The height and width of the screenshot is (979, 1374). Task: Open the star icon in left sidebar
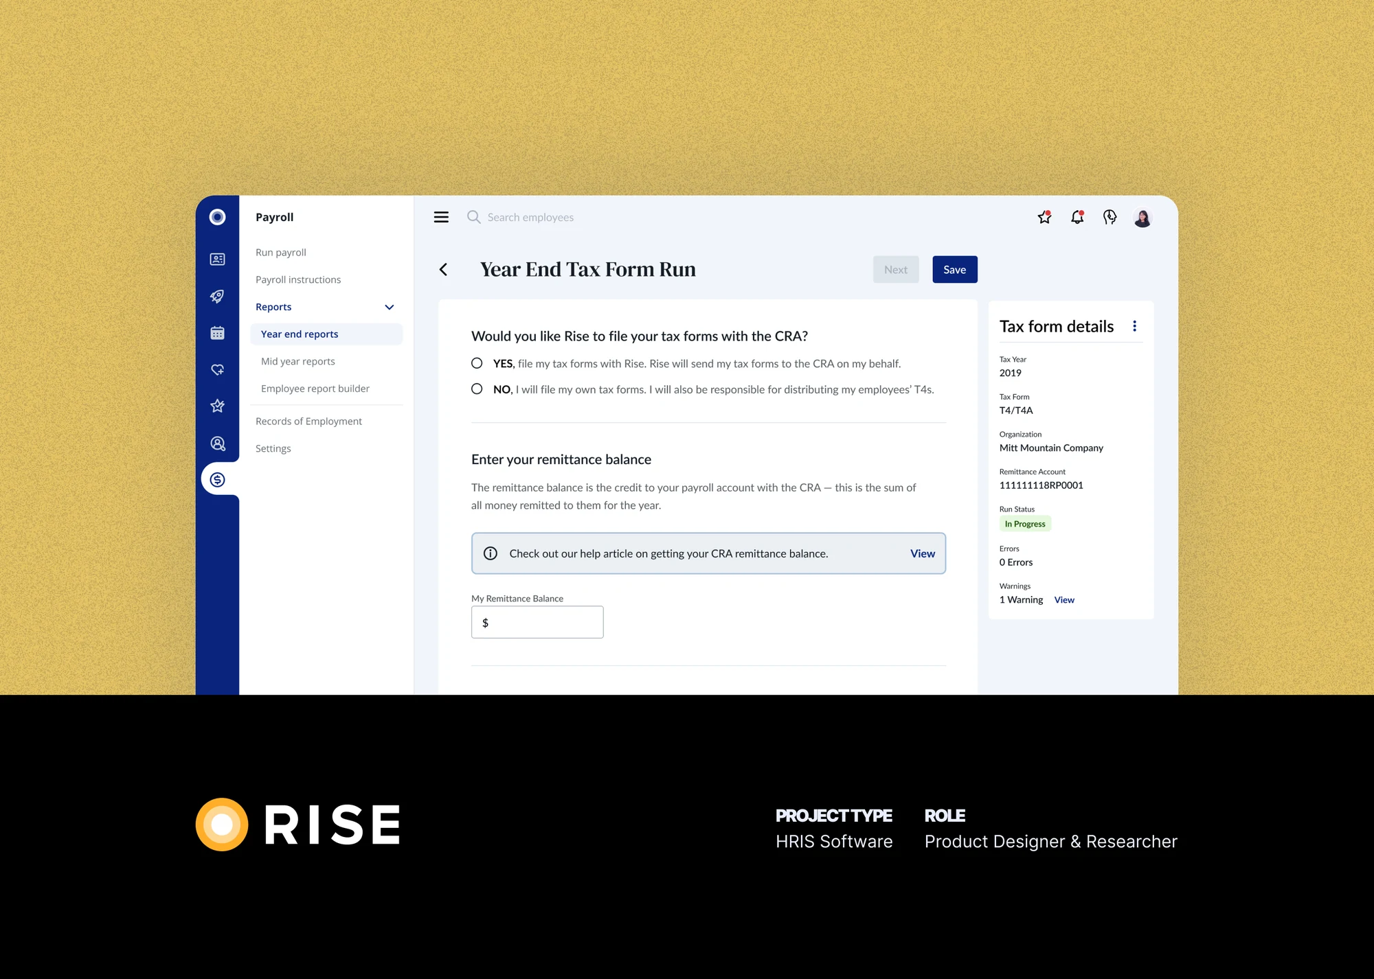[x=217, y=406]
